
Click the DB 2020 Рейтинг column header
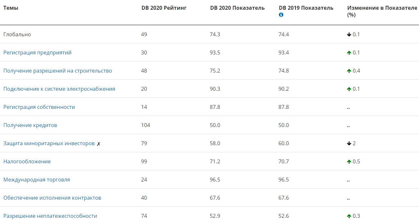pos(164,8)
